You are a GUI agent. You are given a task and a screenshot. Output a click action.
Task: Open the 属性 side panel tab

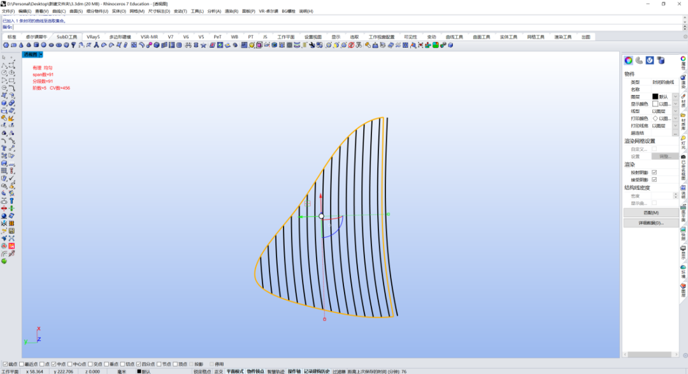coord(683,63)
